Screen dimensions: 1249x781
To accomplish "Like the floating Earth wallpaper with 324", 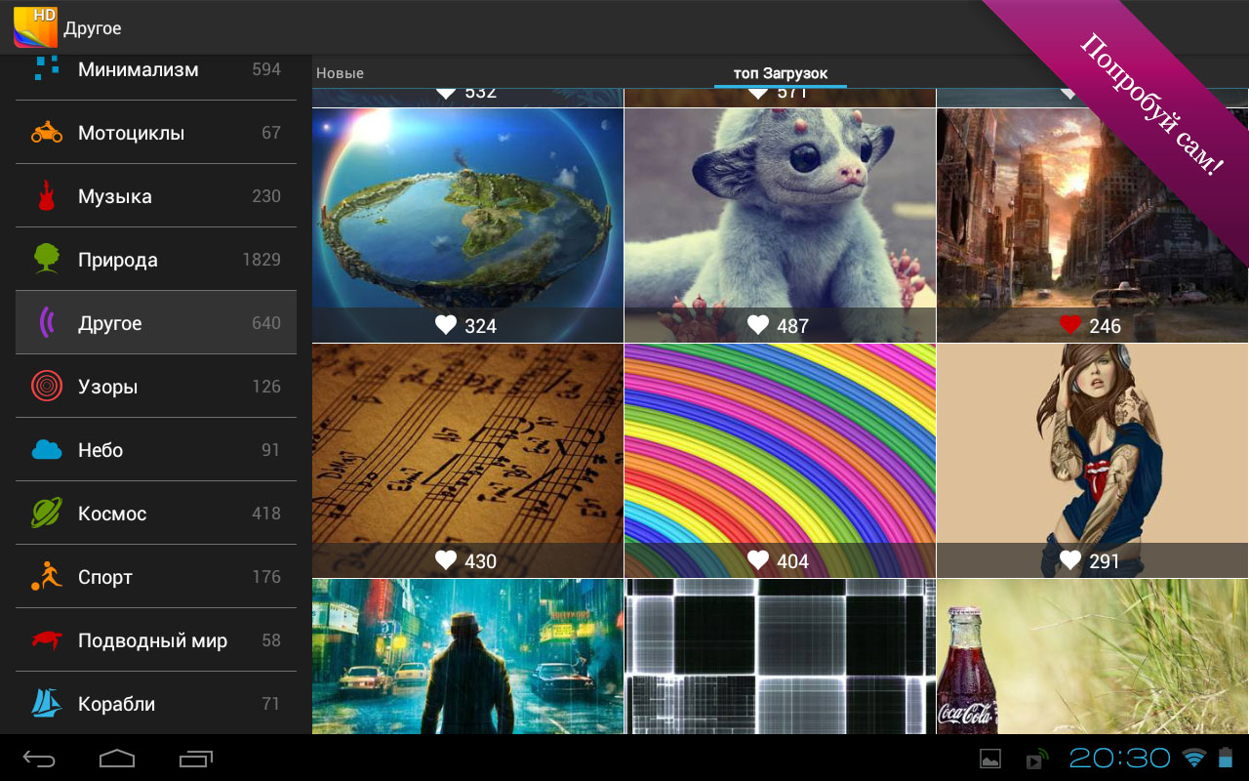I will pos(446,325).
